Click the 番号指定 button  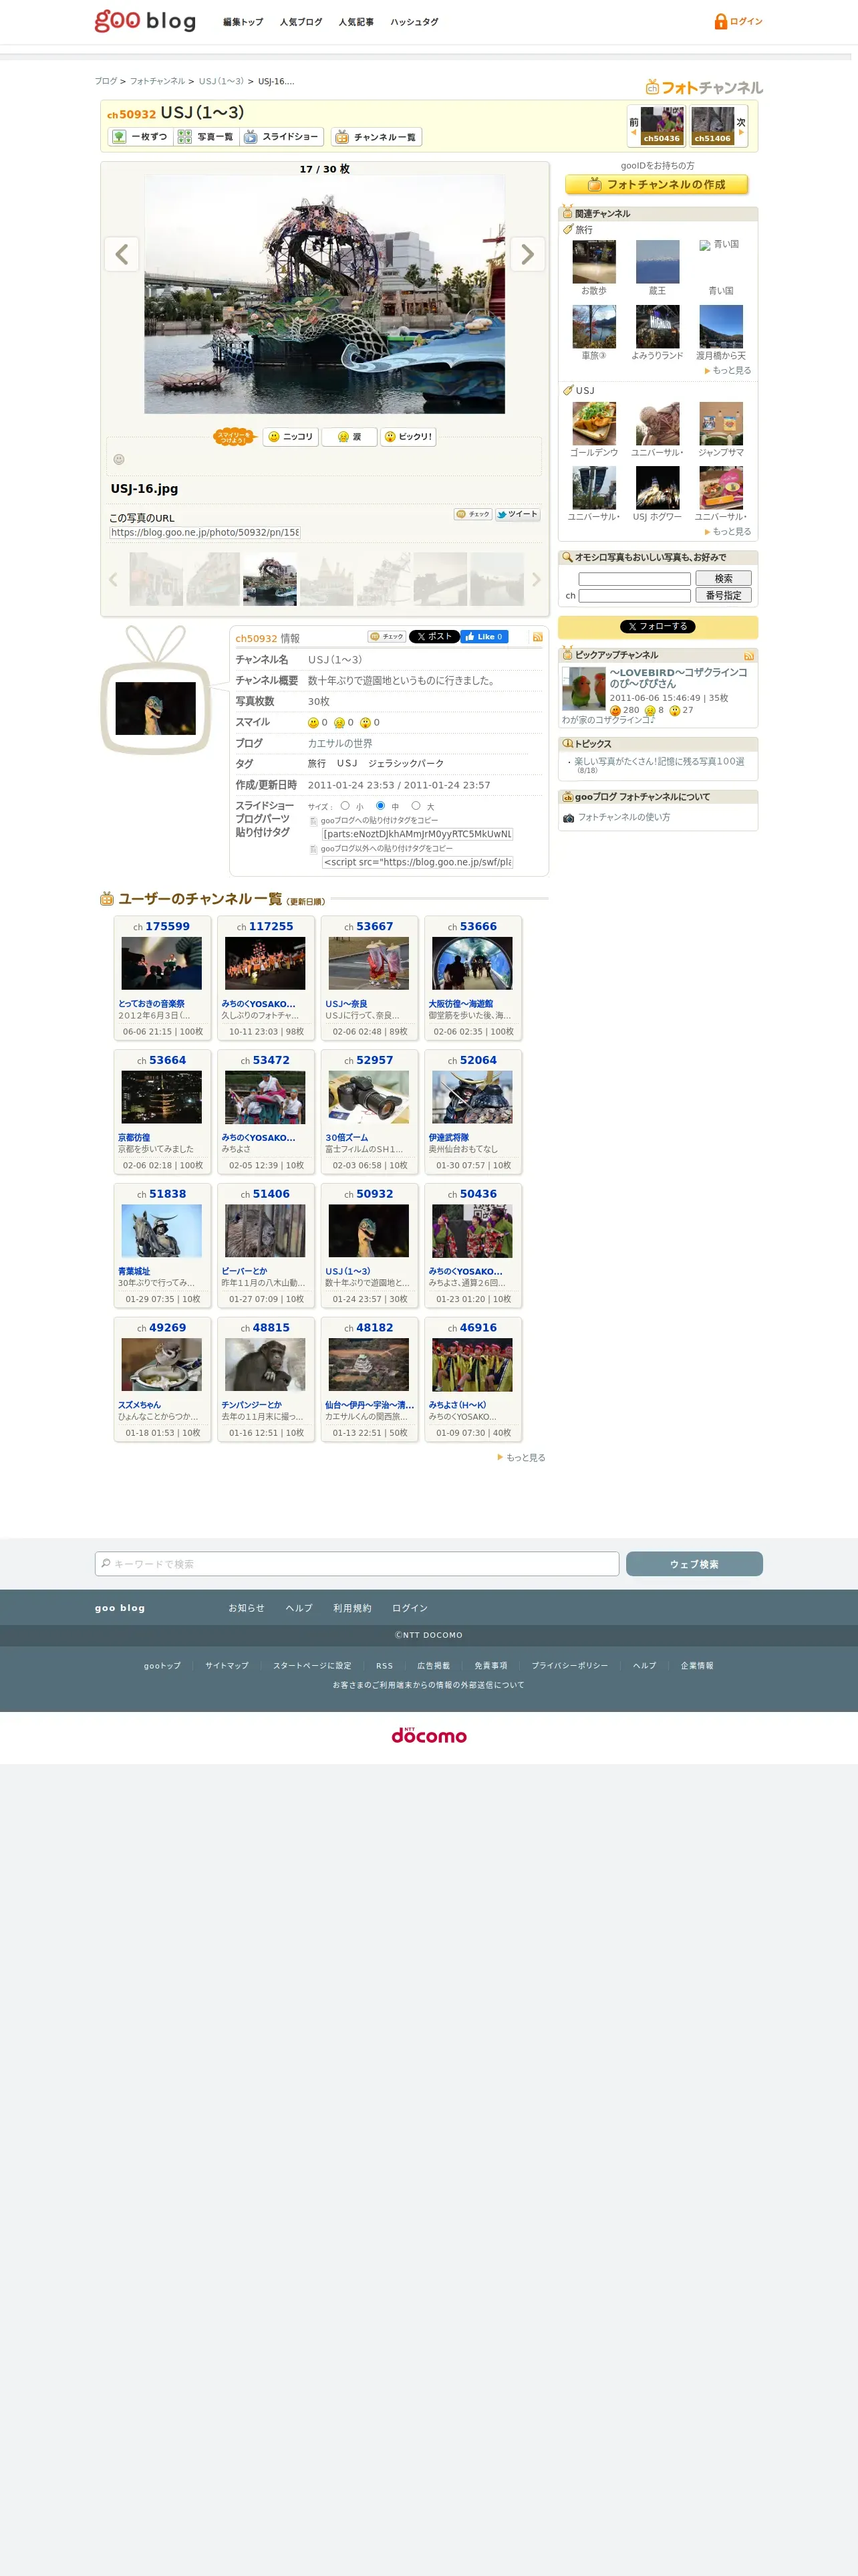coord(723,596)
